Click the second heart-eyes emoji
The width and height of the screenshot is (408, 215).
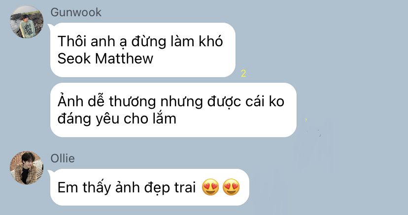click(x=231, y=187)
